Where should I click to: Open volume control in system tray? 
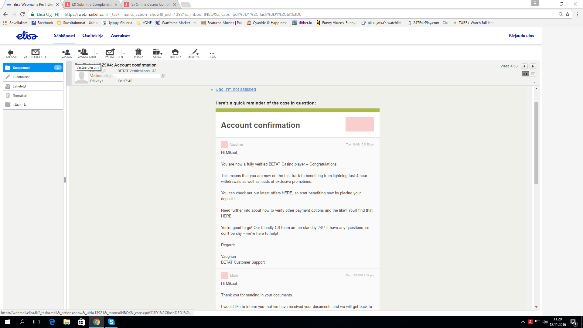coord(545,322)
